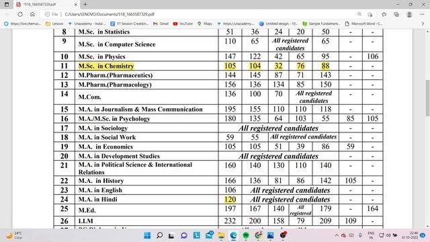The height and width of the screenshot is (242, 430).
Task: Open the Chrome icon on the taskbar
Action: (x=258, y=235)
